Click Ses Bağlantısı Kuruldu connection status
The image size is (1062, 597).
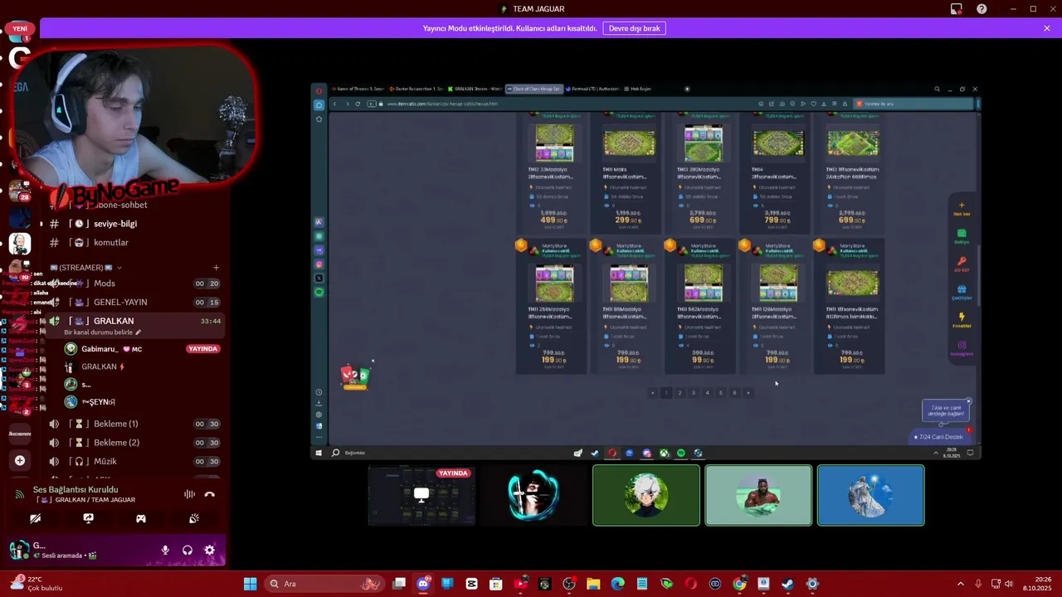[76, 490]
